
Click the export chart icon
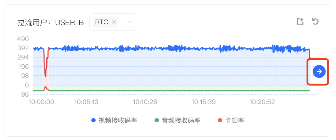[300, 22]
